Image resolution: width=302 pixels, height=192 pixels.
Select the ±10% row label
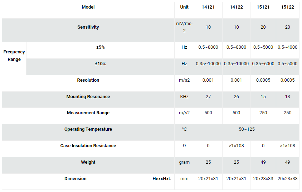(x=100, y=64)
